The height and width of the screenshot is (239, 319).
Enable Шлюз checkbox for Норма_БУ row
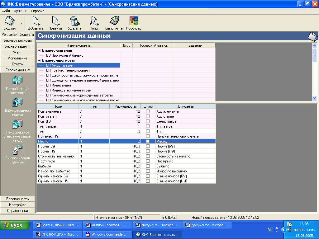[x=148, y=146]
